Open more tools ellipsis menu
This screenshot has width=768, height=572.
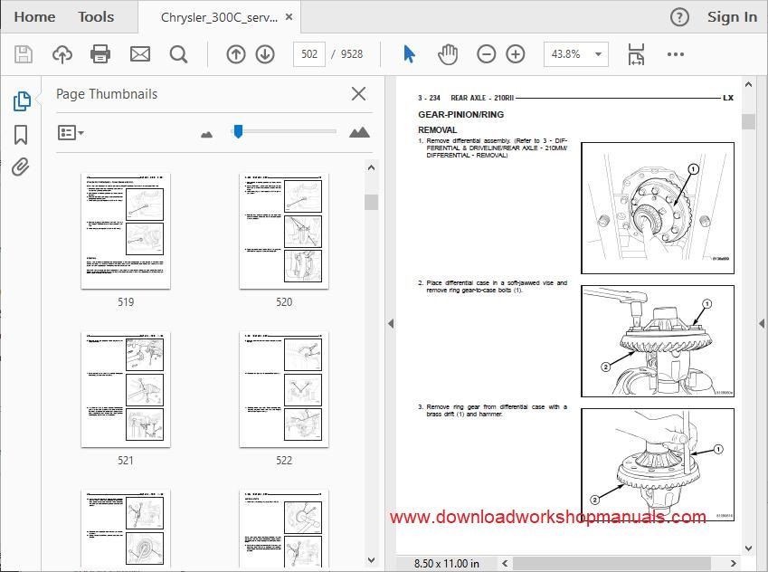(x=676, y=54)
